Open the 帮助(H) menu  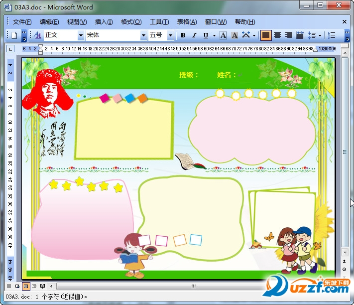245,22
